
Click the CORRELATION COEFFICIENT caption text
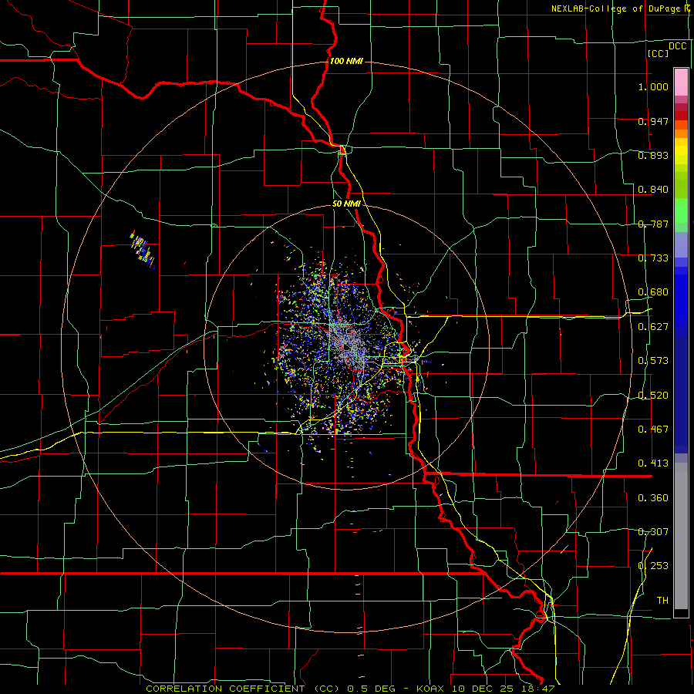(225, 689)
